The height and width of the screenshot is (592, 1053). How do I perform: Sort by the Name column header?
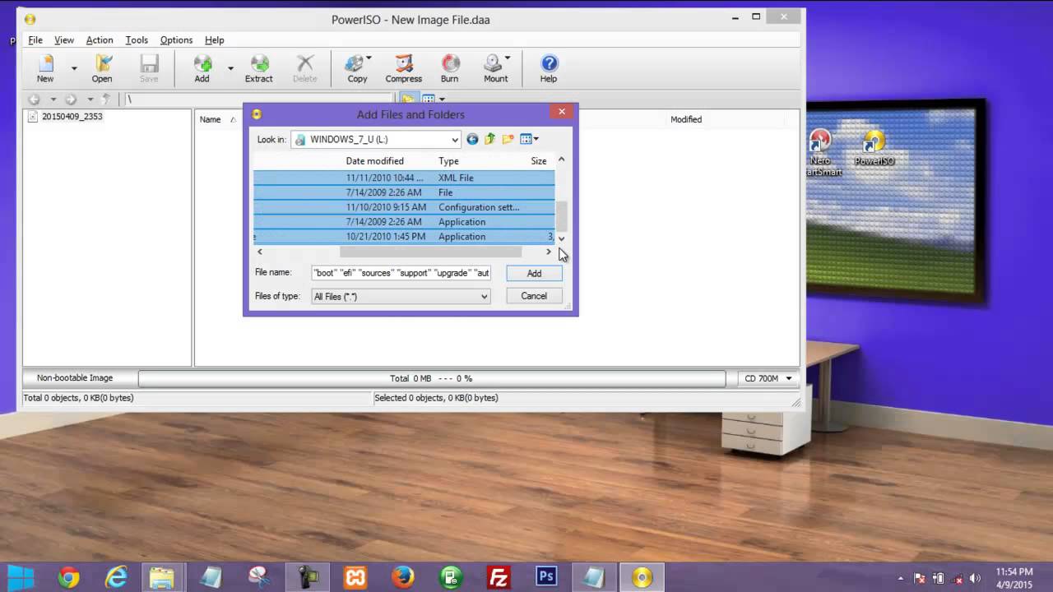(x=211, y=119)
